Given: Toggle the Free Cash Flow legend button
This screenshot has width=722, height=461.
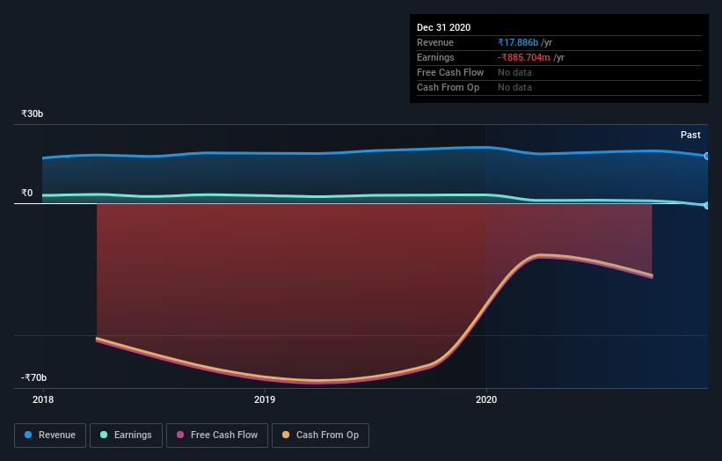Looking at the screenshot, I should click(217, 435).
